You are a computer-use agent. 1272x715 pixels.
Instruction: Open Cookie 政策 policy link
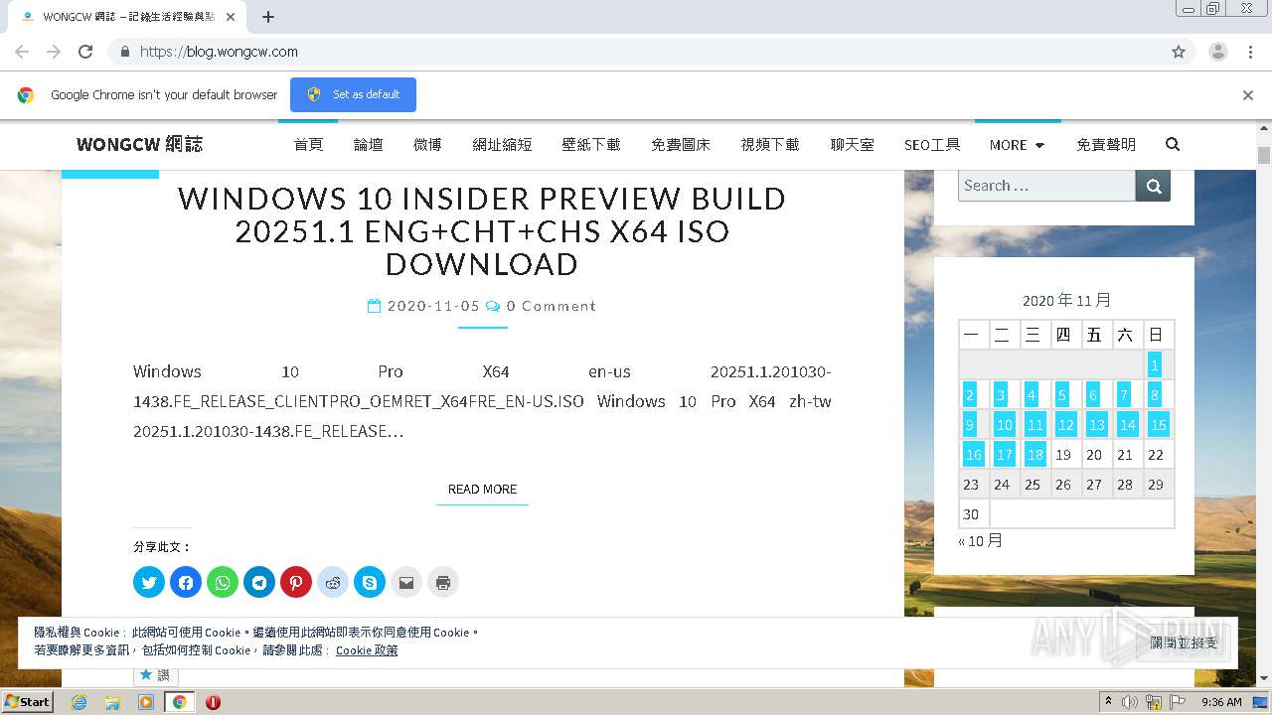pos(367,650)
